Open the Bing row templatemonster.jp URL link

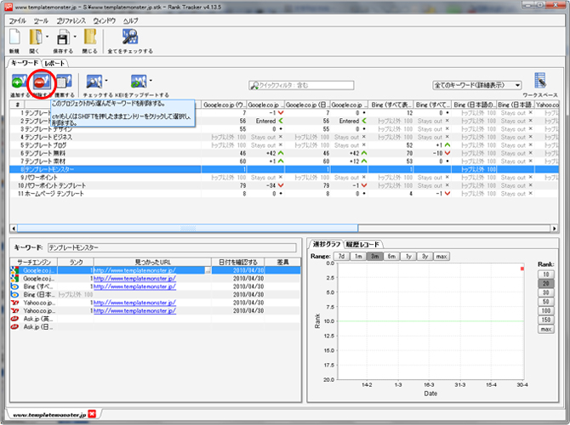pyautogui.click(x=135, y=286)
